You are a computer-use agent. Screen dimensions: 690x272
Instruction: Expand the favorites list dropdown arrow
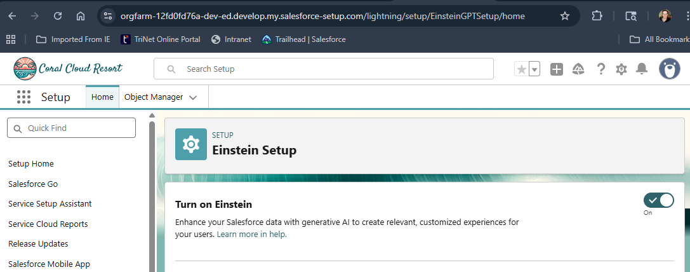click(534, 69)
